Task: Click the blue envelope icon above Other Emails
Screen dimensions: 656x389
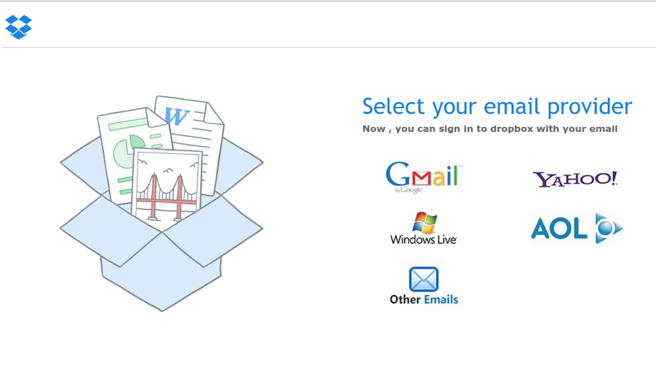Action: pos(424,278)
